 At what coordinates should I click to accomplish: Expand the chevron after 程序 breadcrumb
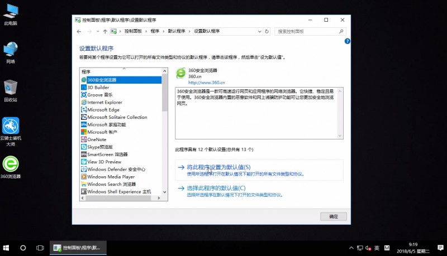(x=163, y=31)
